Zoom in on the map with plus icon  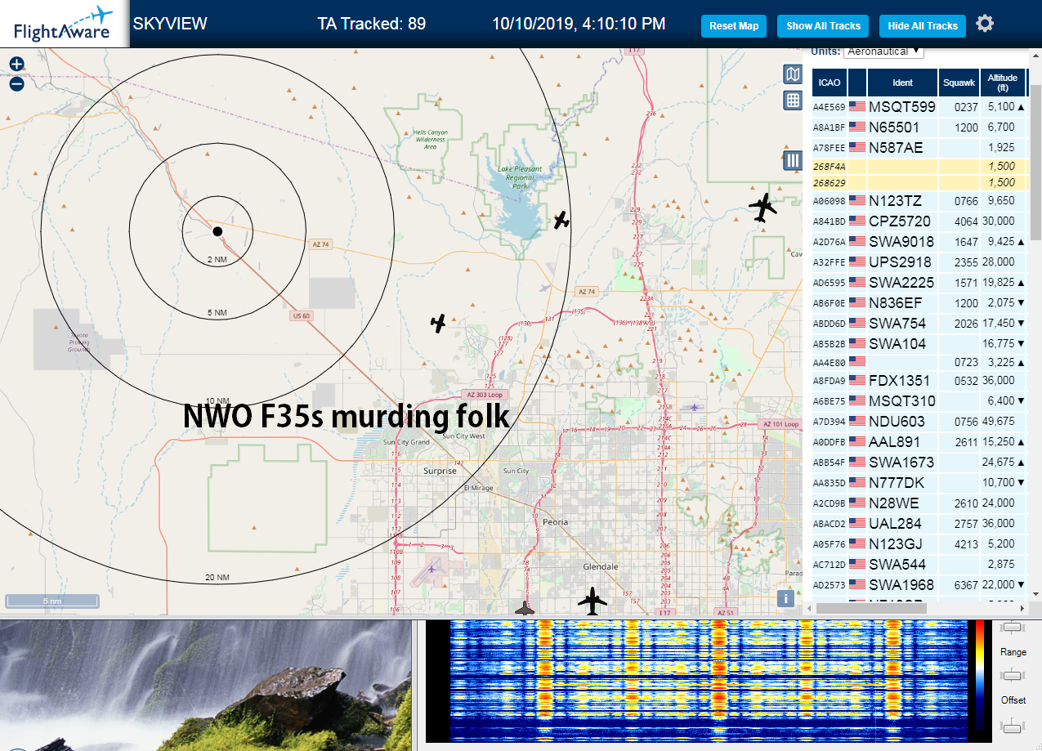(x=16, y=64)
